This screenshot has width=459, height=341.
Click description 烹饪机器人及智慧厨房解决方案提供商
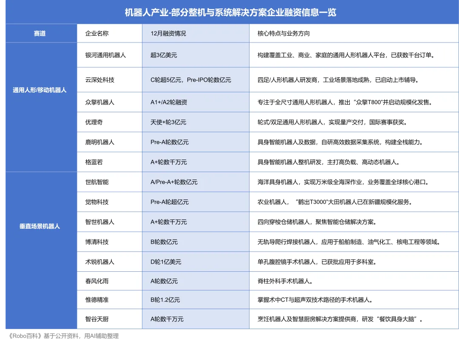pos(340,319)
